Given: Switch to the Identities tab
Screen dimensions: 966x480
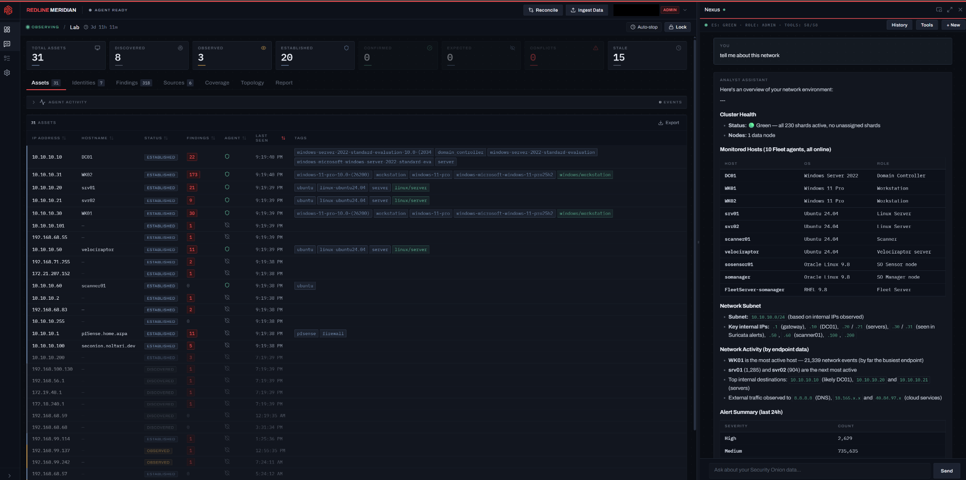Looking at the screenshot, I should [x=88, y=83].
